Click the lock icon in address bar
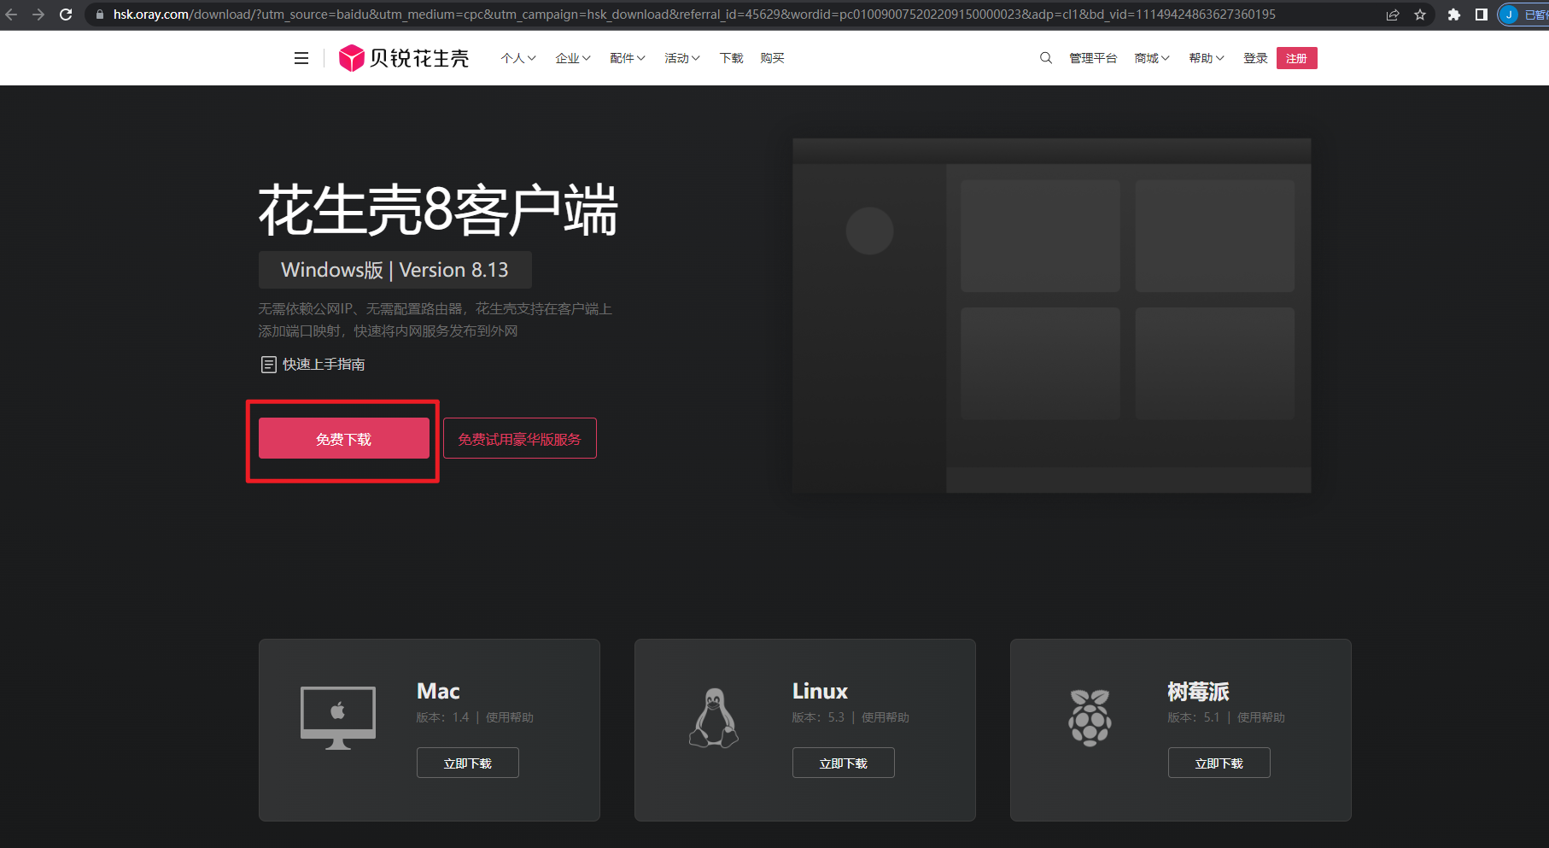This screenshot has height=848, width=1549. click(x=100, y=15)
